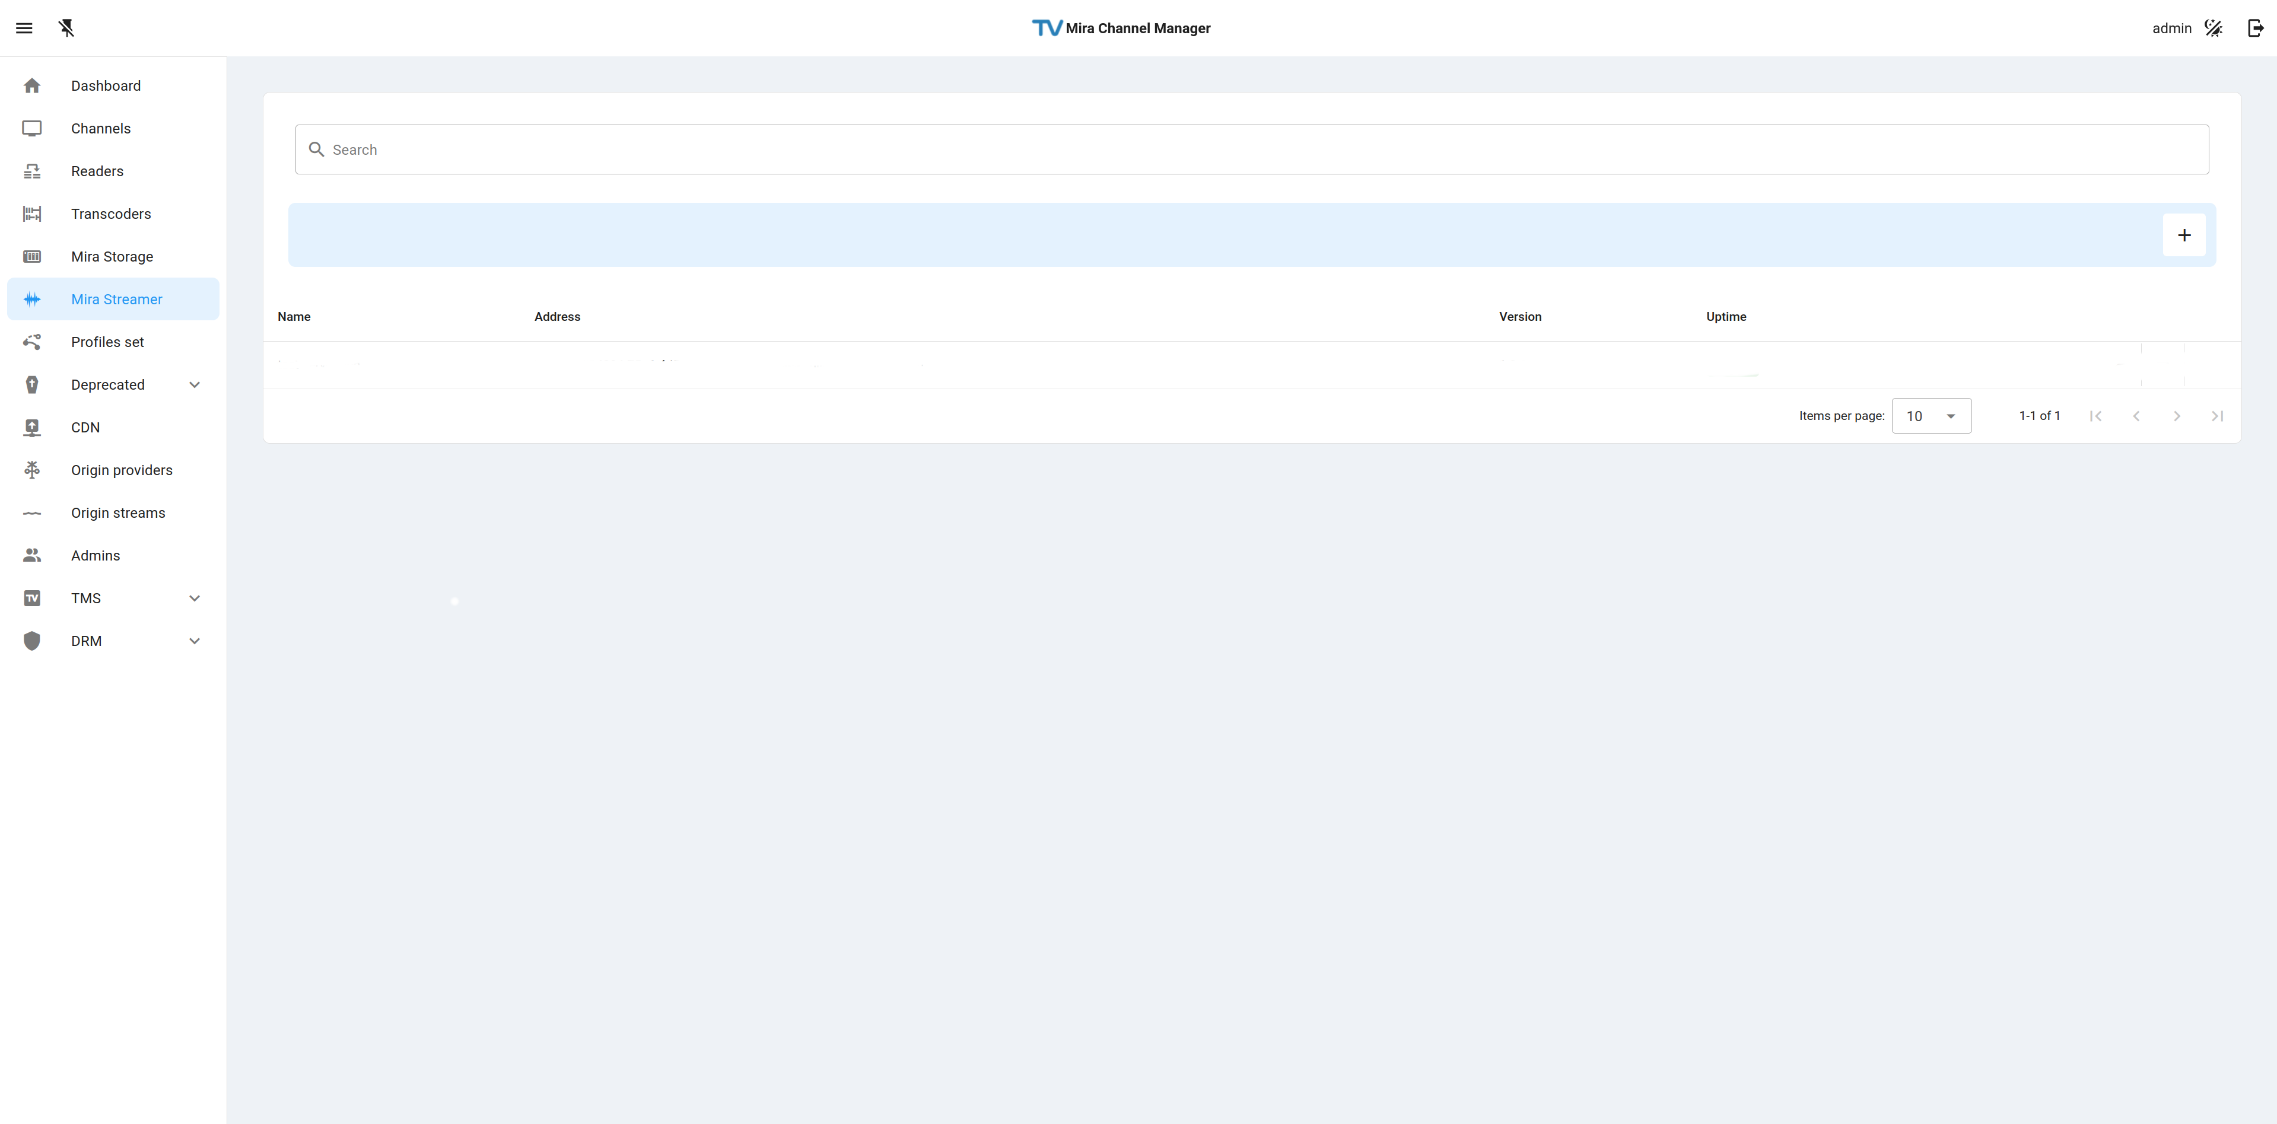Toggle the dark theme icon next to admin
The image size is (2277, 1124).
click(2214, 28)
